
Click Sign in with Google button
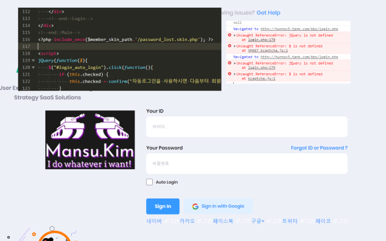tap(218, 206)
